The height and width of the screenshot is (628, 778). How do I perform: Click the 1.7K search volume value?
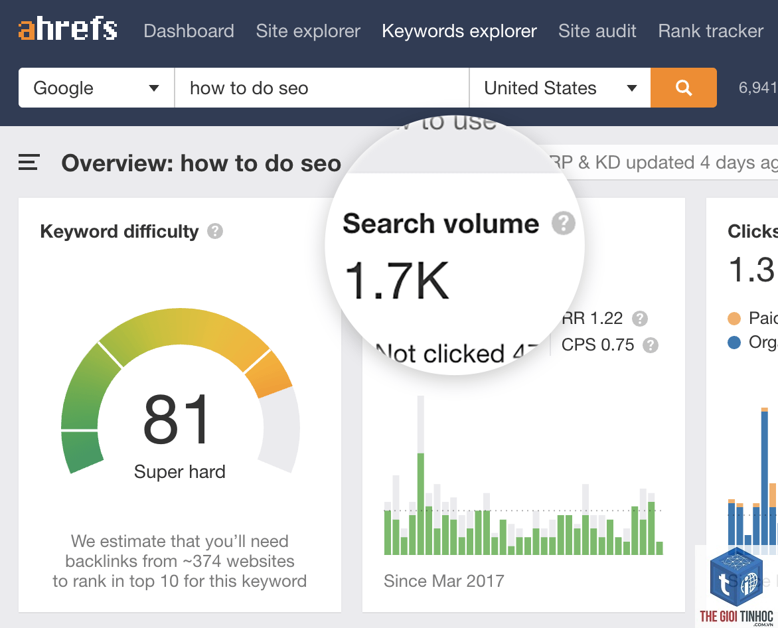click(x=397, y=281)
